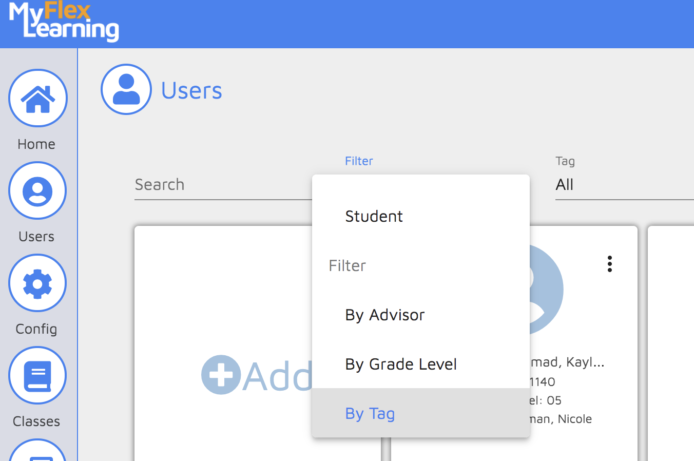
Task: Select the Users icon in the sidebar
Action: (37, 190)
